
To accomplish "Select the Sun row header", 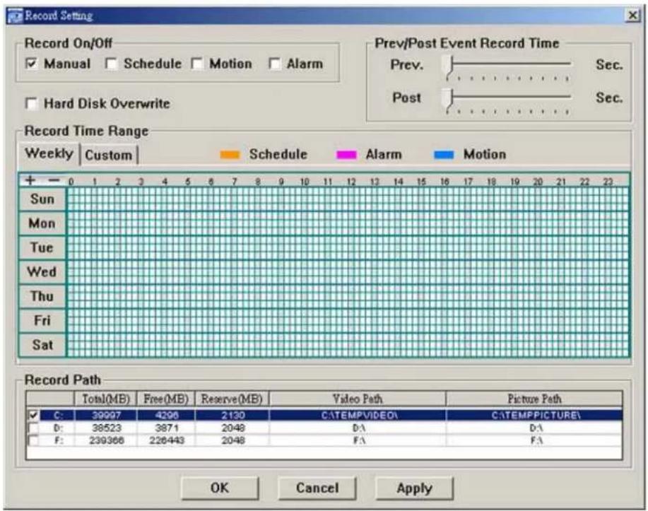I will [x=42, y=199].
